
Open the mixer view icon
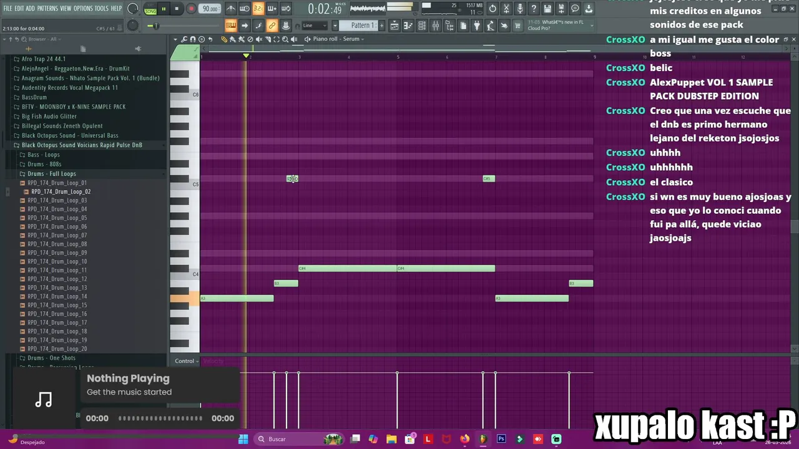pos(436,26)
